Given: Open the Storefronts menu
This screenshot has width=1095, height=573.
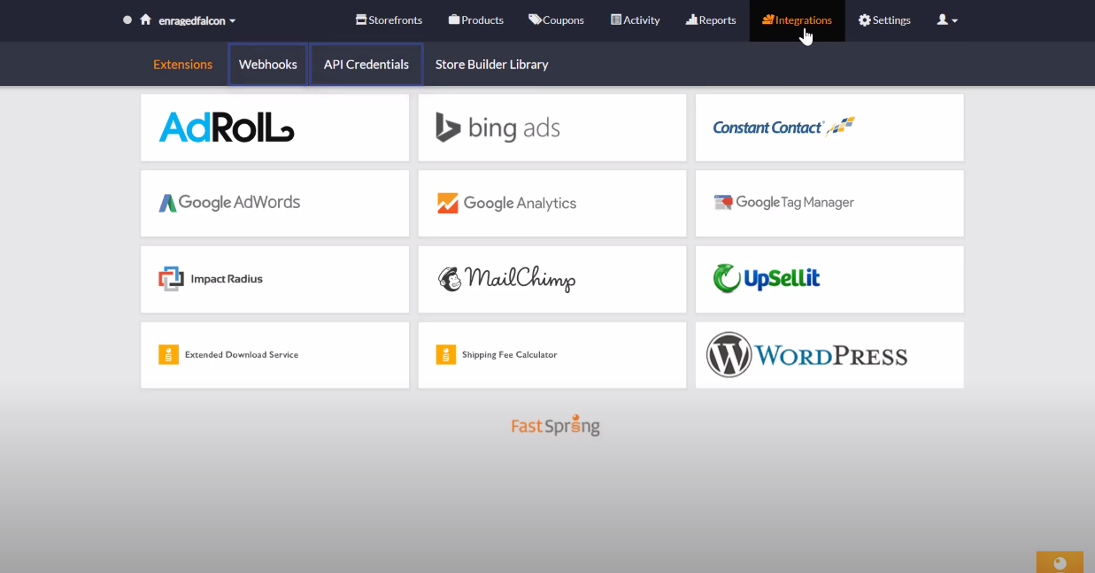Looking at the screenshot, I should [389, 20].
